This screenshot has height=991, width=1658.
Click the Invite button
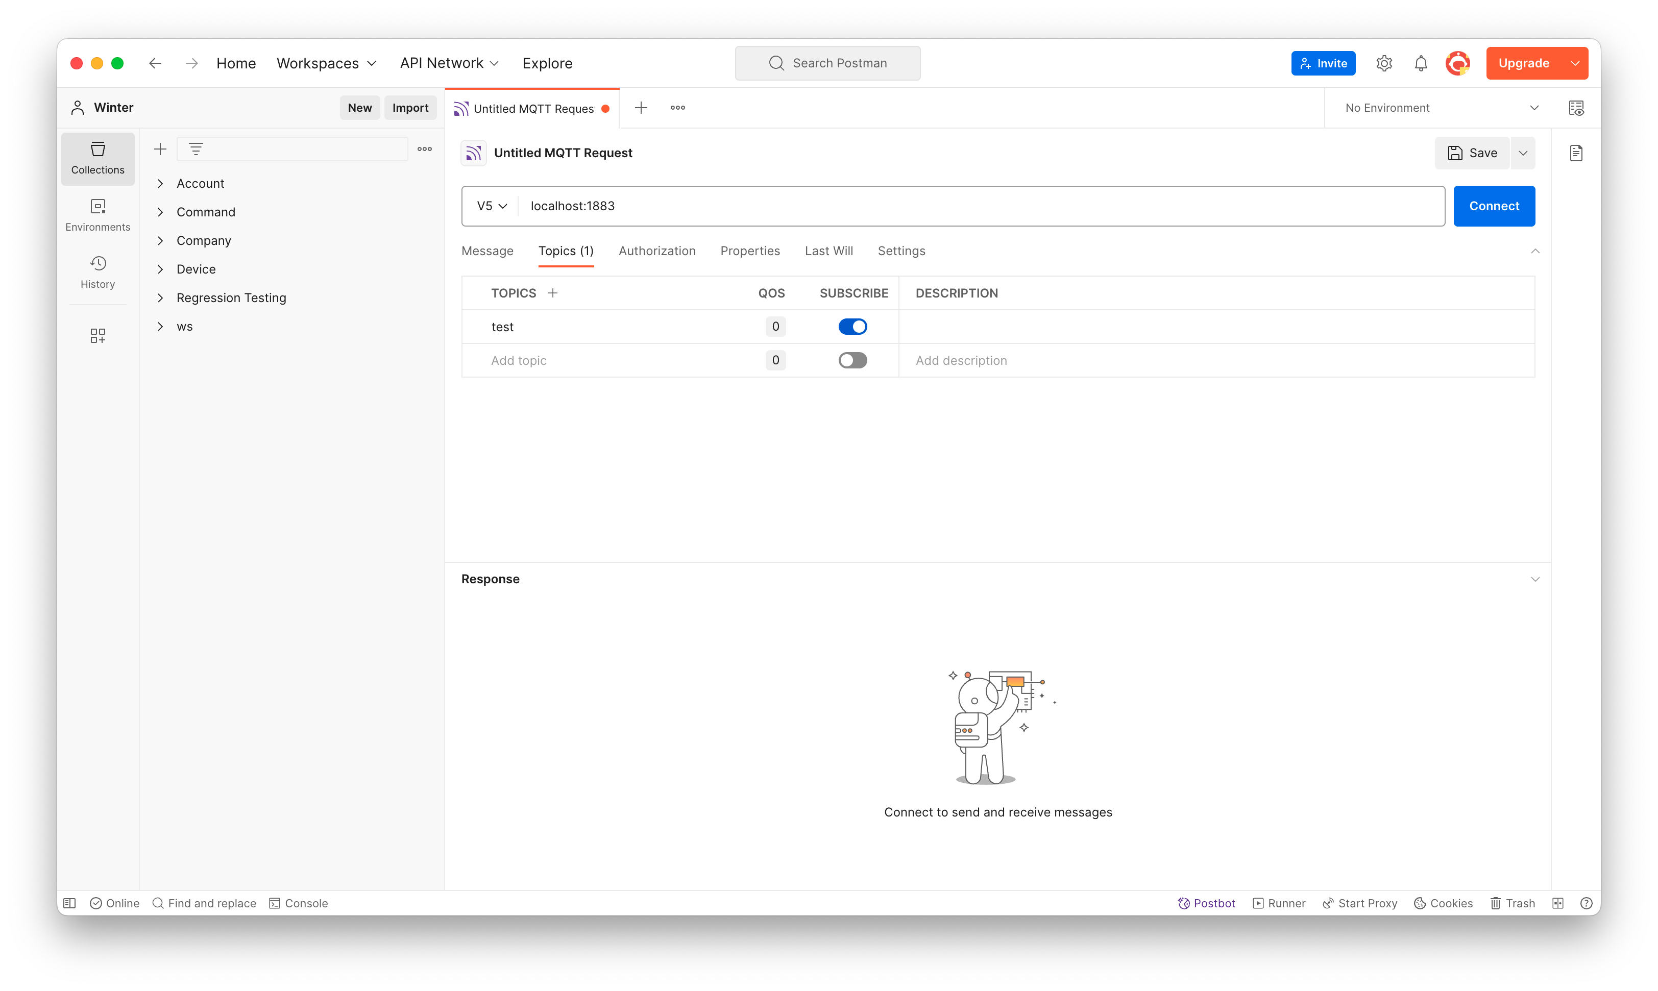pyautogui.click(x=1323, y=63)
